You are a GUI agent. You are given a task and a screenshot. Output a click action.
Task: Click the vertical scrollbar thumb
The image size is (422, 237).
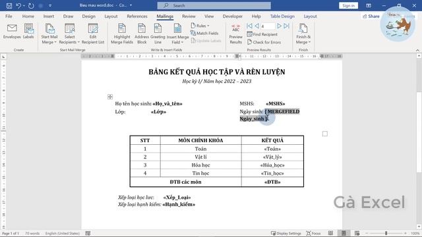click(419, 132)
